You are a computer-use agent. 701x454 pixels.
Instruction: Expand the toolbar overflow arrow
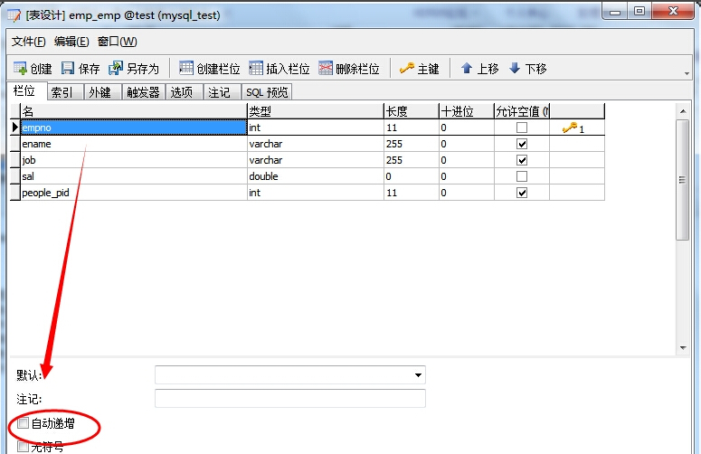687,74
